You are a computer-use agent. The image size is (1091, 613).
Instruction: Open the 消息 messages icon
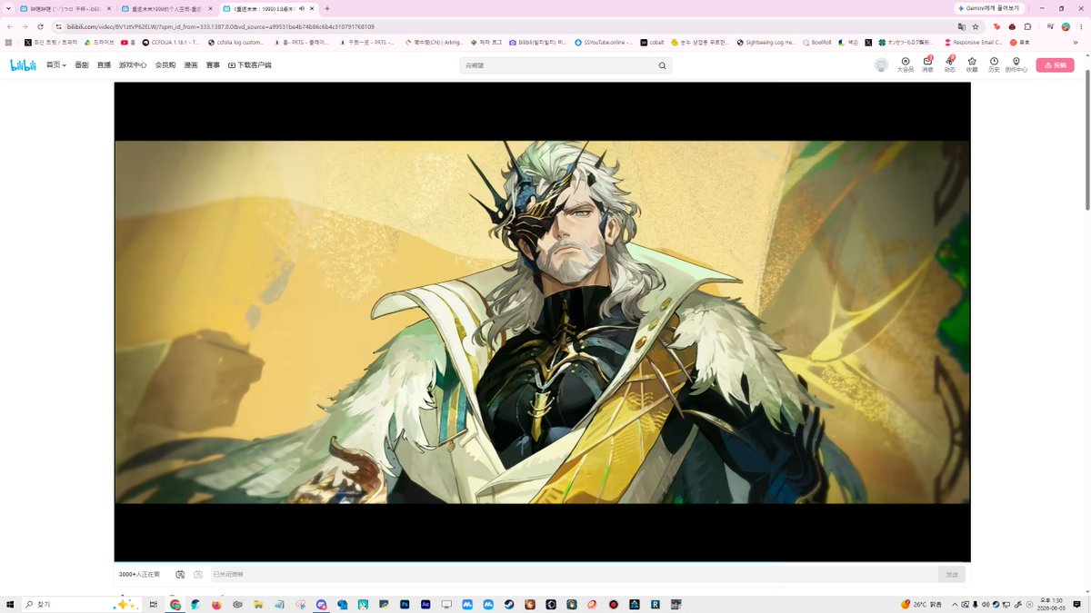click(x=927, y=64)
